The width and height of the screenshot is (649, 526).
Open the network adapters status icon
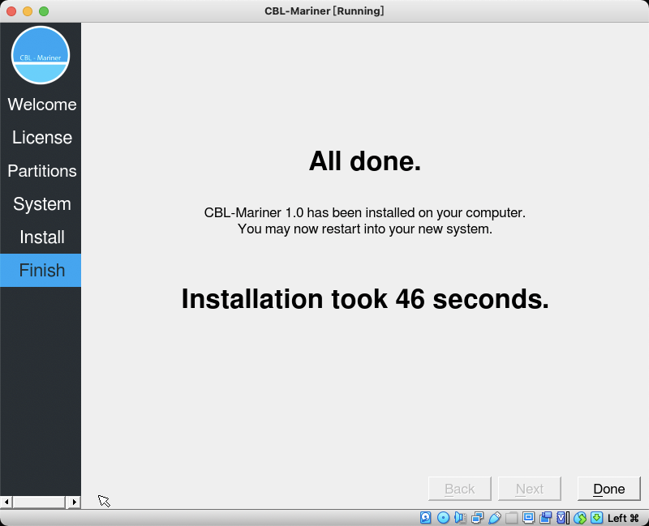[477, 517]
